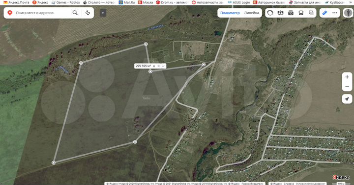Toggle the blue ruler measuring tool
The height and width of the screenshot is (185, 354).
(x=324, y=13)
